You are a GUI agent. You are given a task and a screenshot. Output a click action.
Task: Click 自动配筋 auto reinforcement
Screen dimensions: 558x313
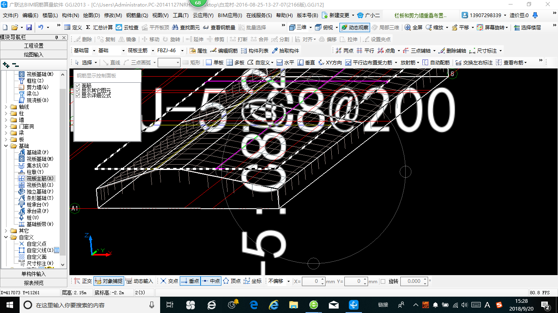(x=436, y=62)
